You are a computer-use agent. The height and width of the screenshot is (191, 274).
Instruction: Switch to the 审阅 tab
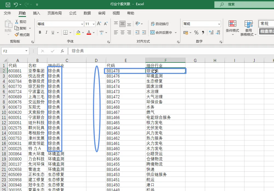coord(102,13)
